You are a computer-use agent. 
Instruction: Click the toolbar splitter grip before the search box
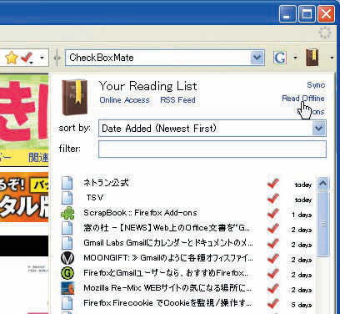coord(57,58)
